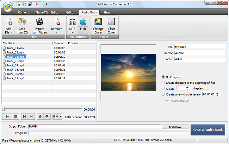Click the quick-access Remove file icon

tap(37, 4)
